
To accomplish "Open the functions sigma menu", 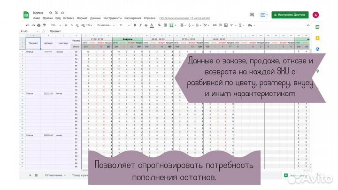I will coord(240,25).
